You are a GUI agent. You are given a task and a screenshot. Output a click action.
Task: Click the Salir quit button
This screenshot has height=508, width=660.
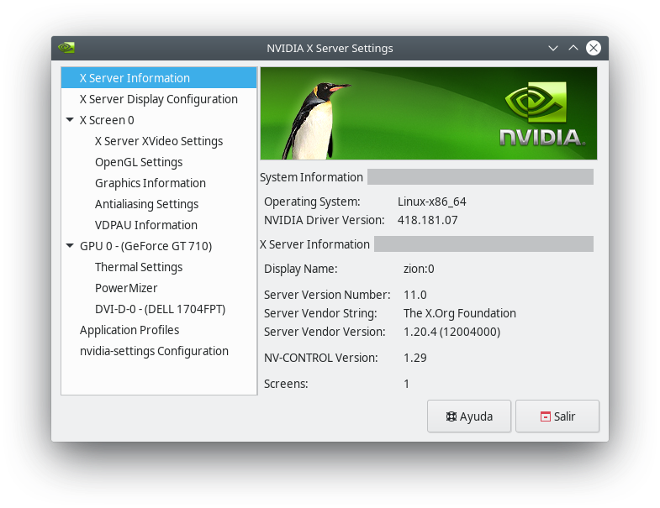point(557,416)
